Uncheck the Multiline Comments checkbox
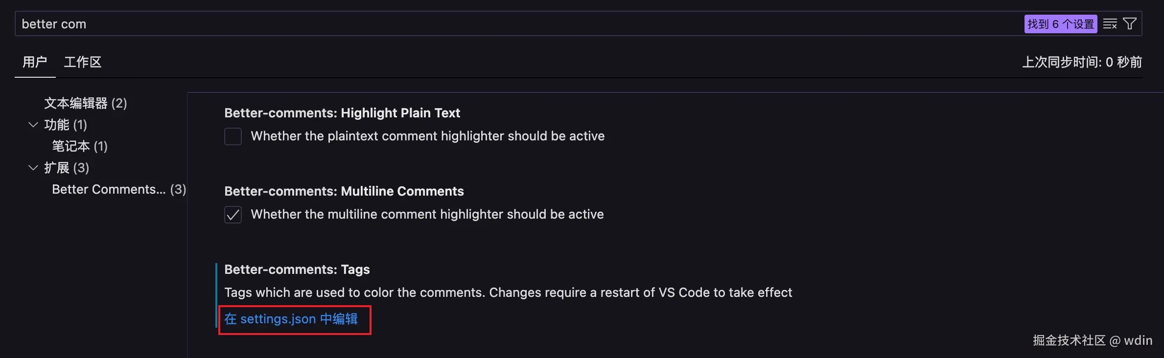The height and width of the screenshot is (358, 1164). tap(233, 215)
